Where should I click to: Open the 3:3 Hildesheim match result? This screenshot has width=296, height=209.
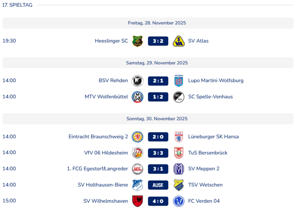point(158,153)
